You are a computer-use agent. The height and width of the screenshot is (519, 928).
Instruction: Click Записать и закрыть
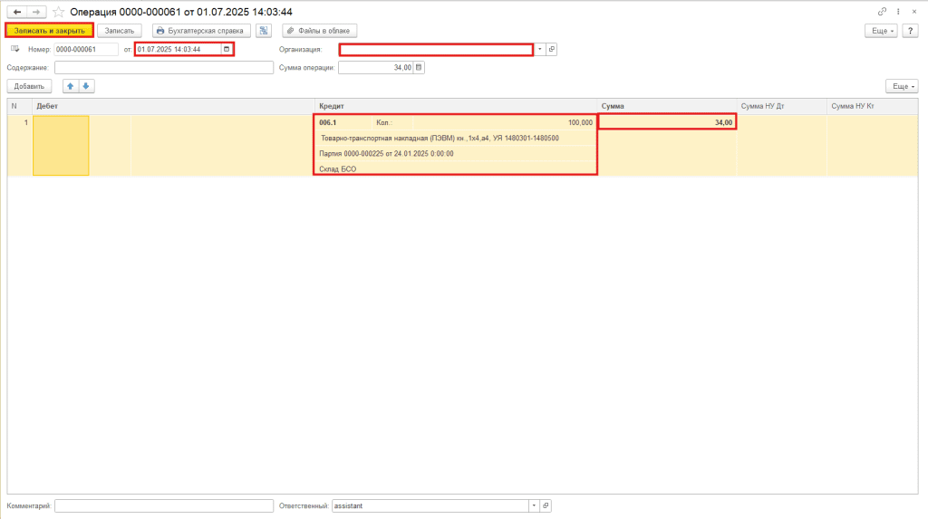pos(50,31)
